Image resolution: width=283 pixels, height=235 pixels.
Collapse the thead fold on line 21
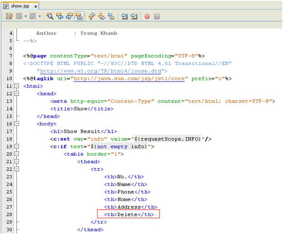17,162
